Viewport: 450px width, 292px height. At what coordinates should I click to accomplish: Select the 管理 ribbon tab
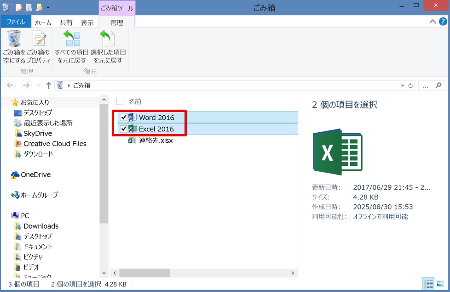tap(117, 22)
